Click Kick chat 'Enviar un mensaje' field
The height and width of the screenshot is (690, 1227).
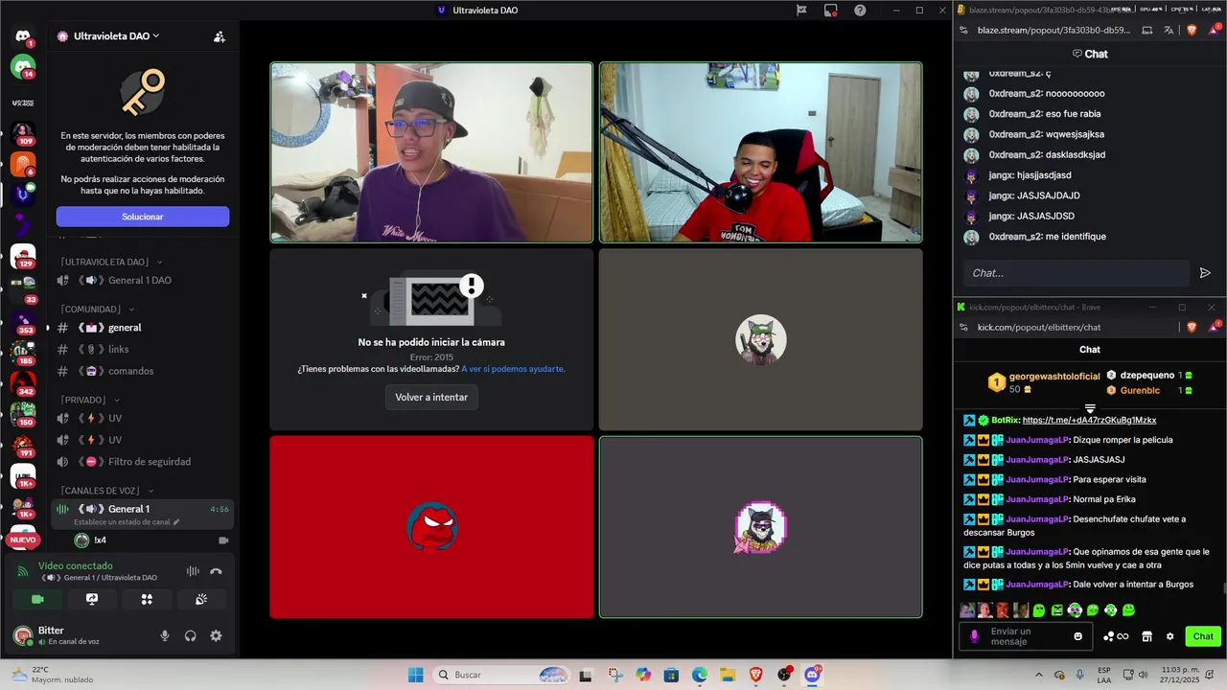1026,636
